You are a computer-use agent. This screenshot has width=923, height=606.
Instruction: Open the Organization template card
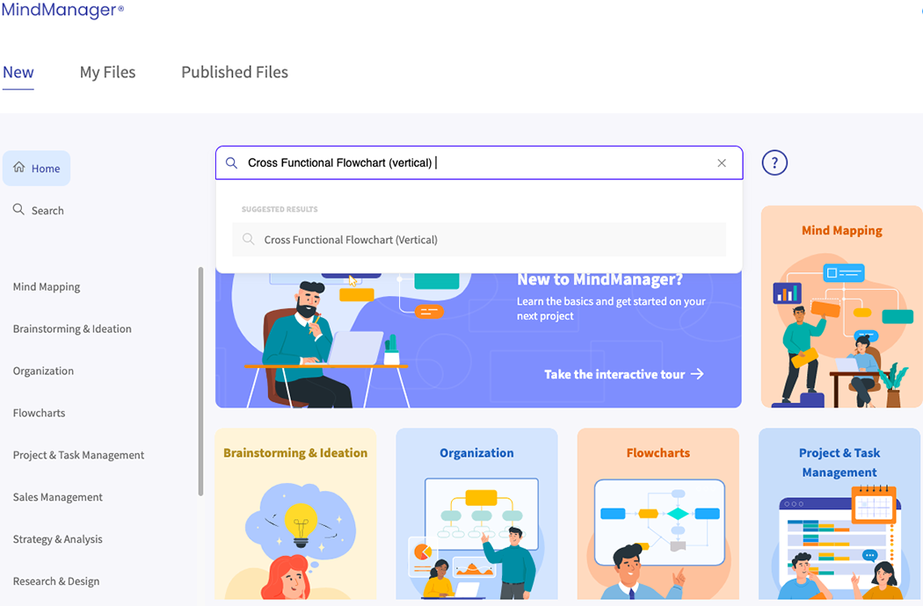476,514
